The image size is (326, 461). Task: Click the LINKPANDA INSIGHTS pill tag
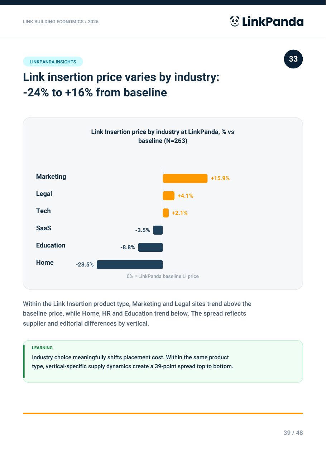coord(53,62)
